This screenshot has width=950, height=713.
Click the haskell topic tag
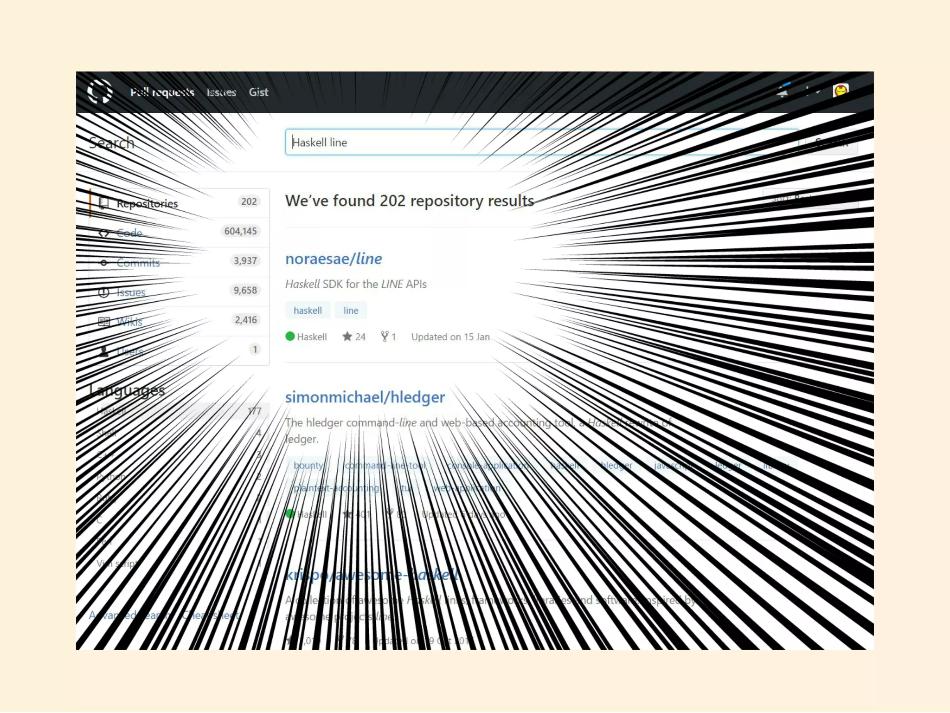coord(308,311)
